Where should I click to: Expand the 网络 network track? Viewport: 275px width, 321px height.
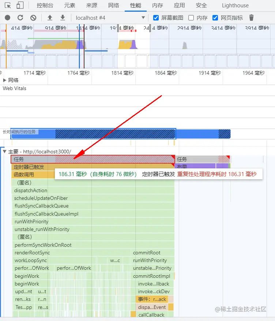pyautogui.click(x=5, y=80)
